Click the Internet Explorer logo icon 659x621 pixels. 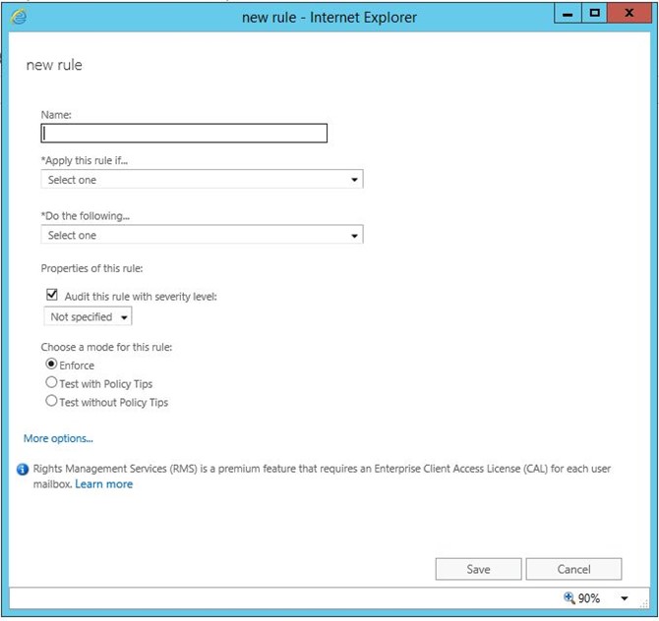(19, 17)
